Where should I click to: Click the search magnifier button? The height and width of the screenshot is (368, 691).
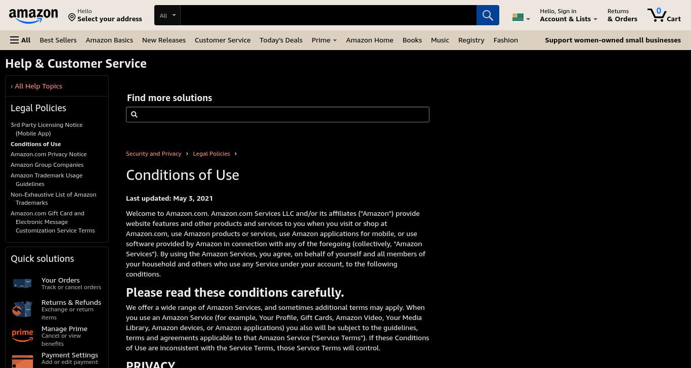click(488, 15)
